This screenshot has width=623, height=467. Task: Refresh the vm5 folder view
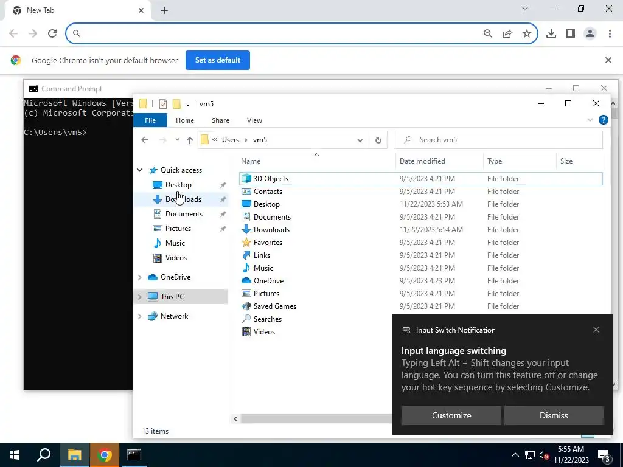click(x=378, y=140)
